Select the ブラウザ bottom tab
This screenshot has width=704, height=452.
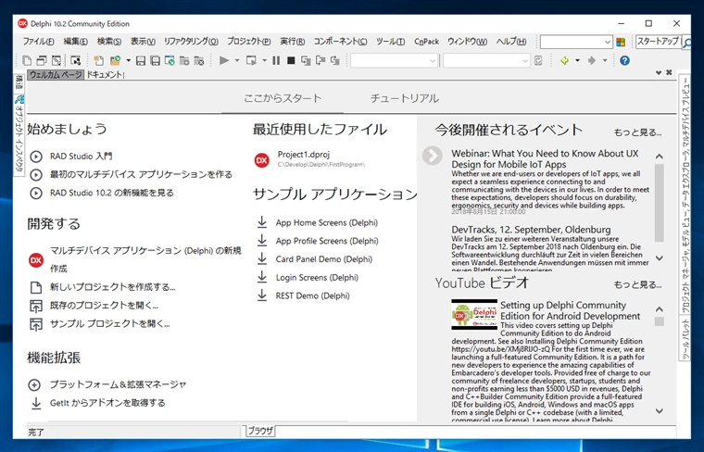[260, 431]
